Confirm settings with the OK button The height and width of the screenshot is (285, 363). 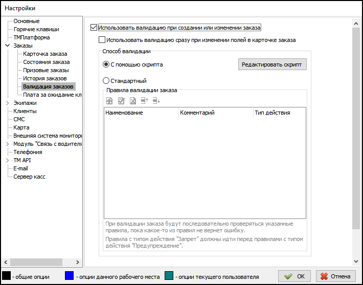click(x=295, y=276)
